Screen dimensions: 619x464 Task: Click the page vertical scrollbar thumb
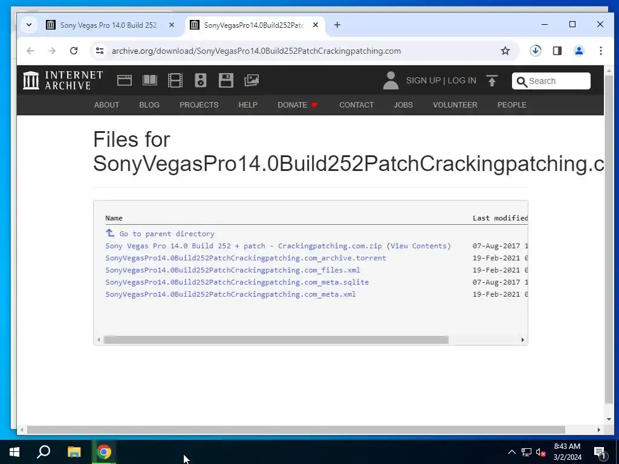(609, 239)
